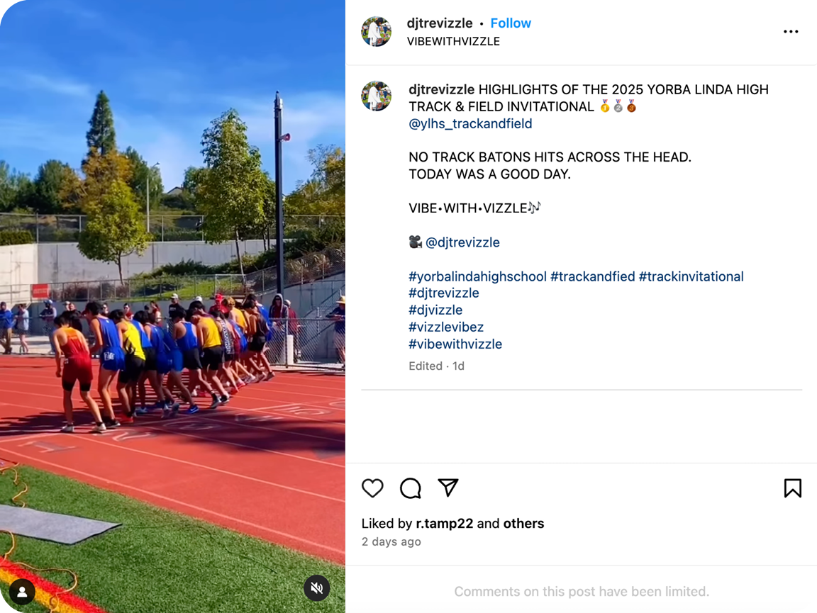Open the three-dot more options menu
Screen dimensions: 817x613
[x=791, y=32]
